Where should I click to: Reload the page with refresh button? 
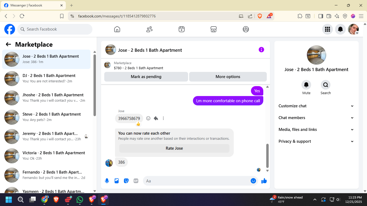pos(22,16)
